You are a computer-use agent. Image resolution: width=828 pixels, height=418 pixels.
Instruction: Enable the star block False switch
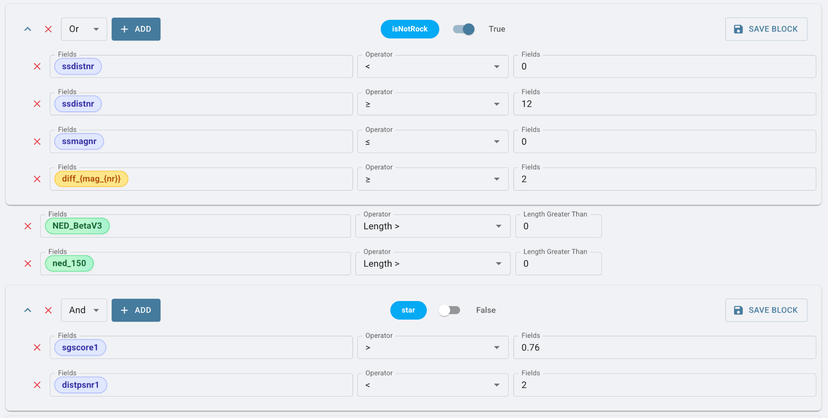[450, 310]
